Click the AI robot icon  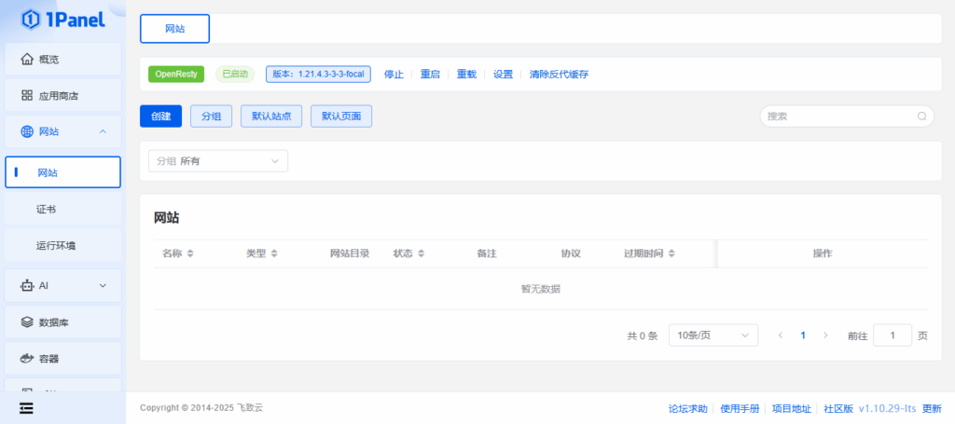[27, 286]
